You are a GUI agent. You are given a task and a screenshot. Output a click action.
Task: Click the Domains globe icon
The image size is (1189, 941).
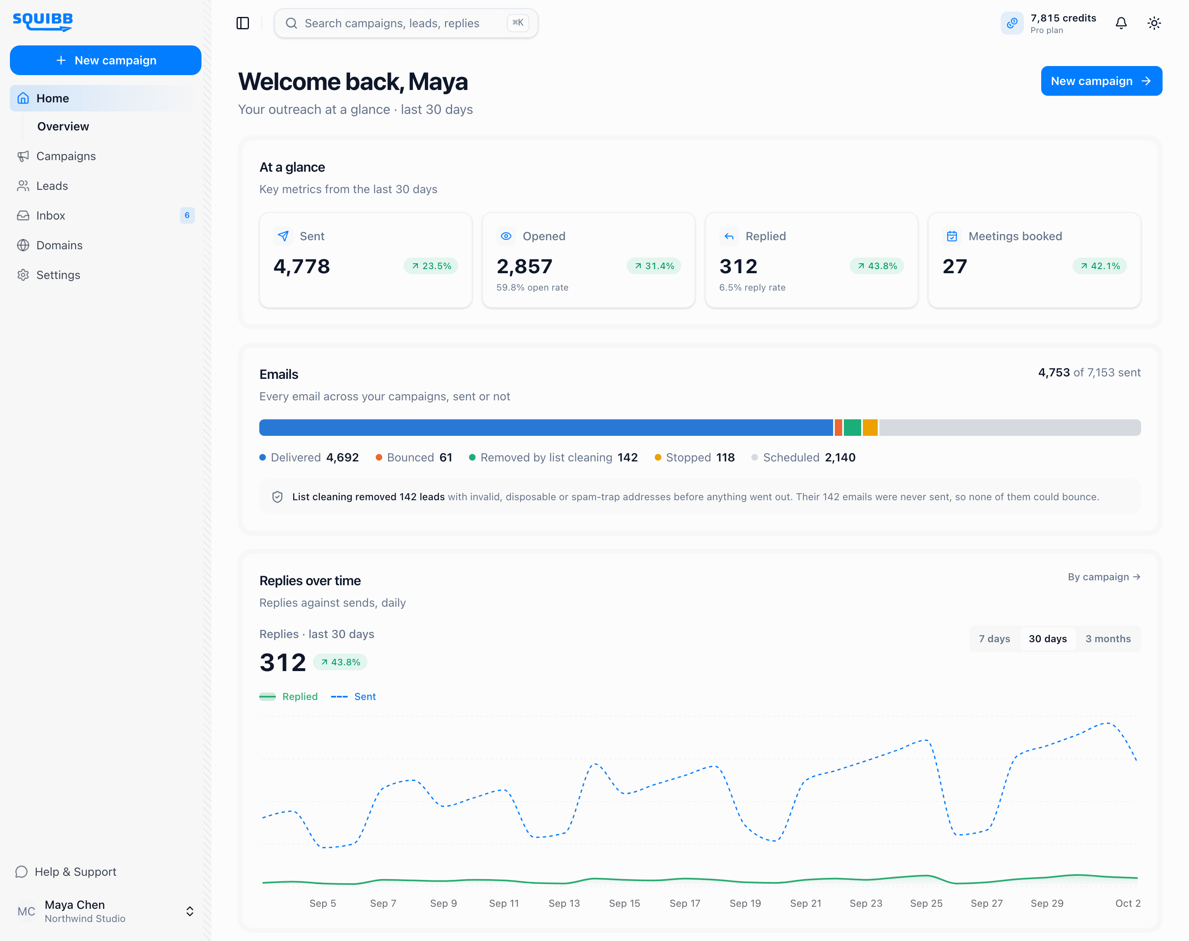point(23,246)
